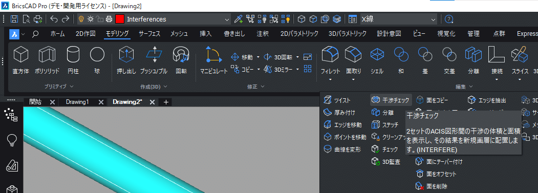Click the Save (floppy disk) icon
This screenshot has width=538, height=193.
click(14, 19)
